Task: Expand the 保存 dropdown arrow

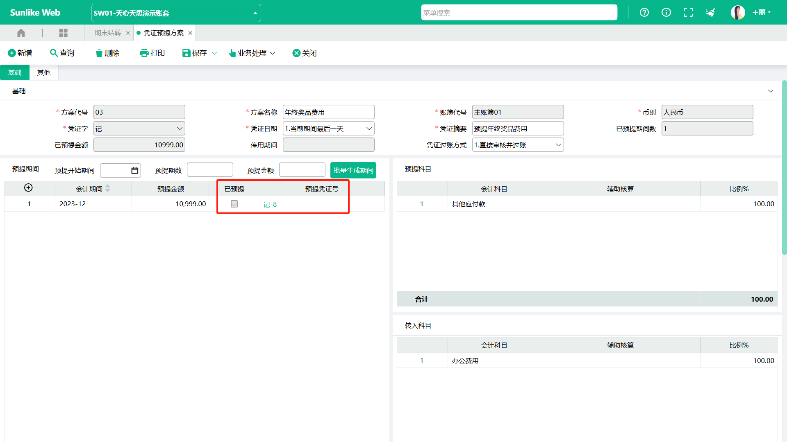Action: pyautogui.click(x=214, y=53)
